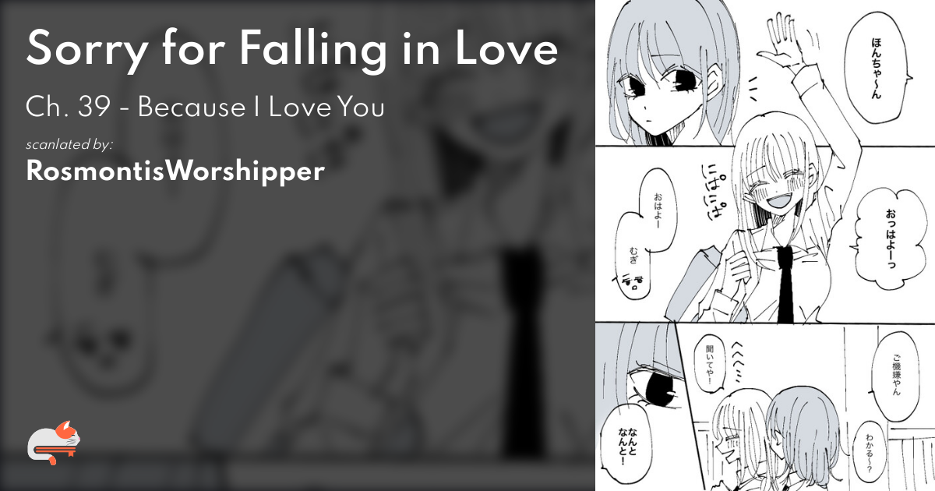Open the "Sorry for Falling in Love" title
This screenshot has height=491, width=935.
click(293, 49)
